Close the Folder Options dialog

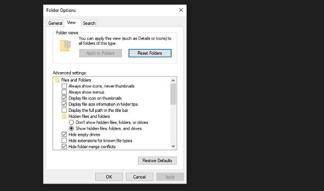tap(181, 10)
